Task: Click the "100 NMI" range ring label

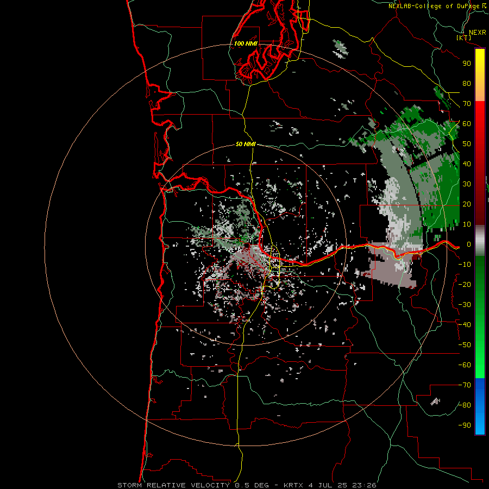Action: tap(246, 43)
